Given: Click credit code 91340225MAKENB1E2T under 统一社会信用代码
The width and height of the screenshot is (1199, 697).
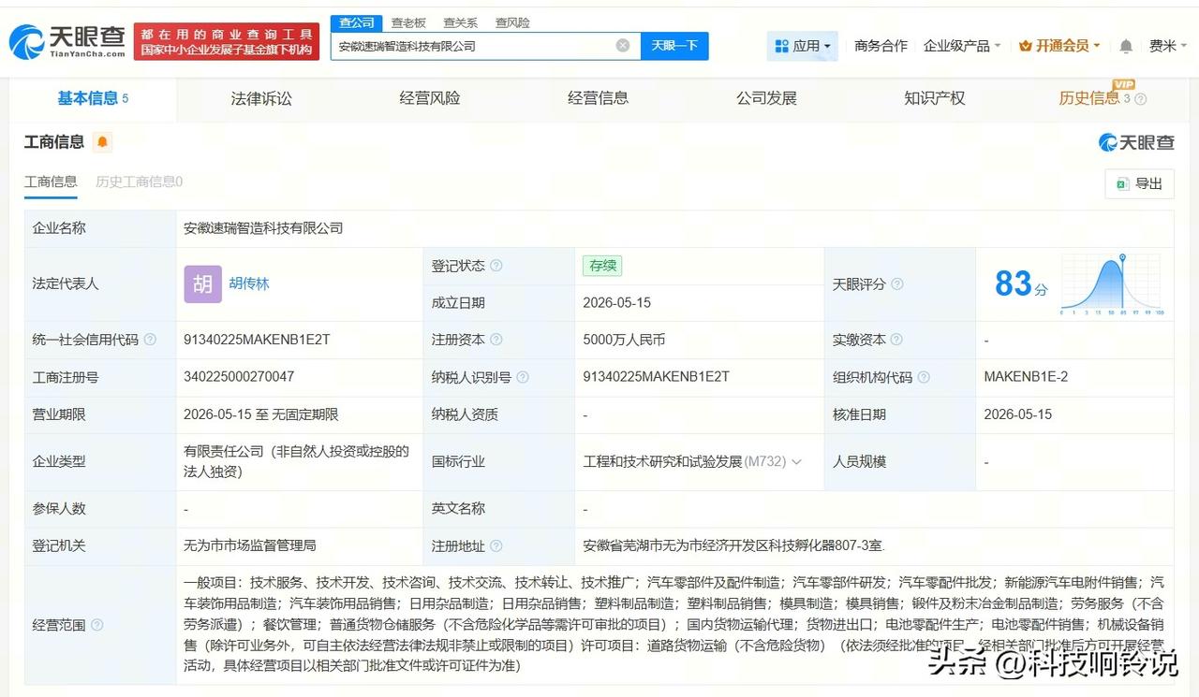Looking at the screenshot, I should click(257, 340).
